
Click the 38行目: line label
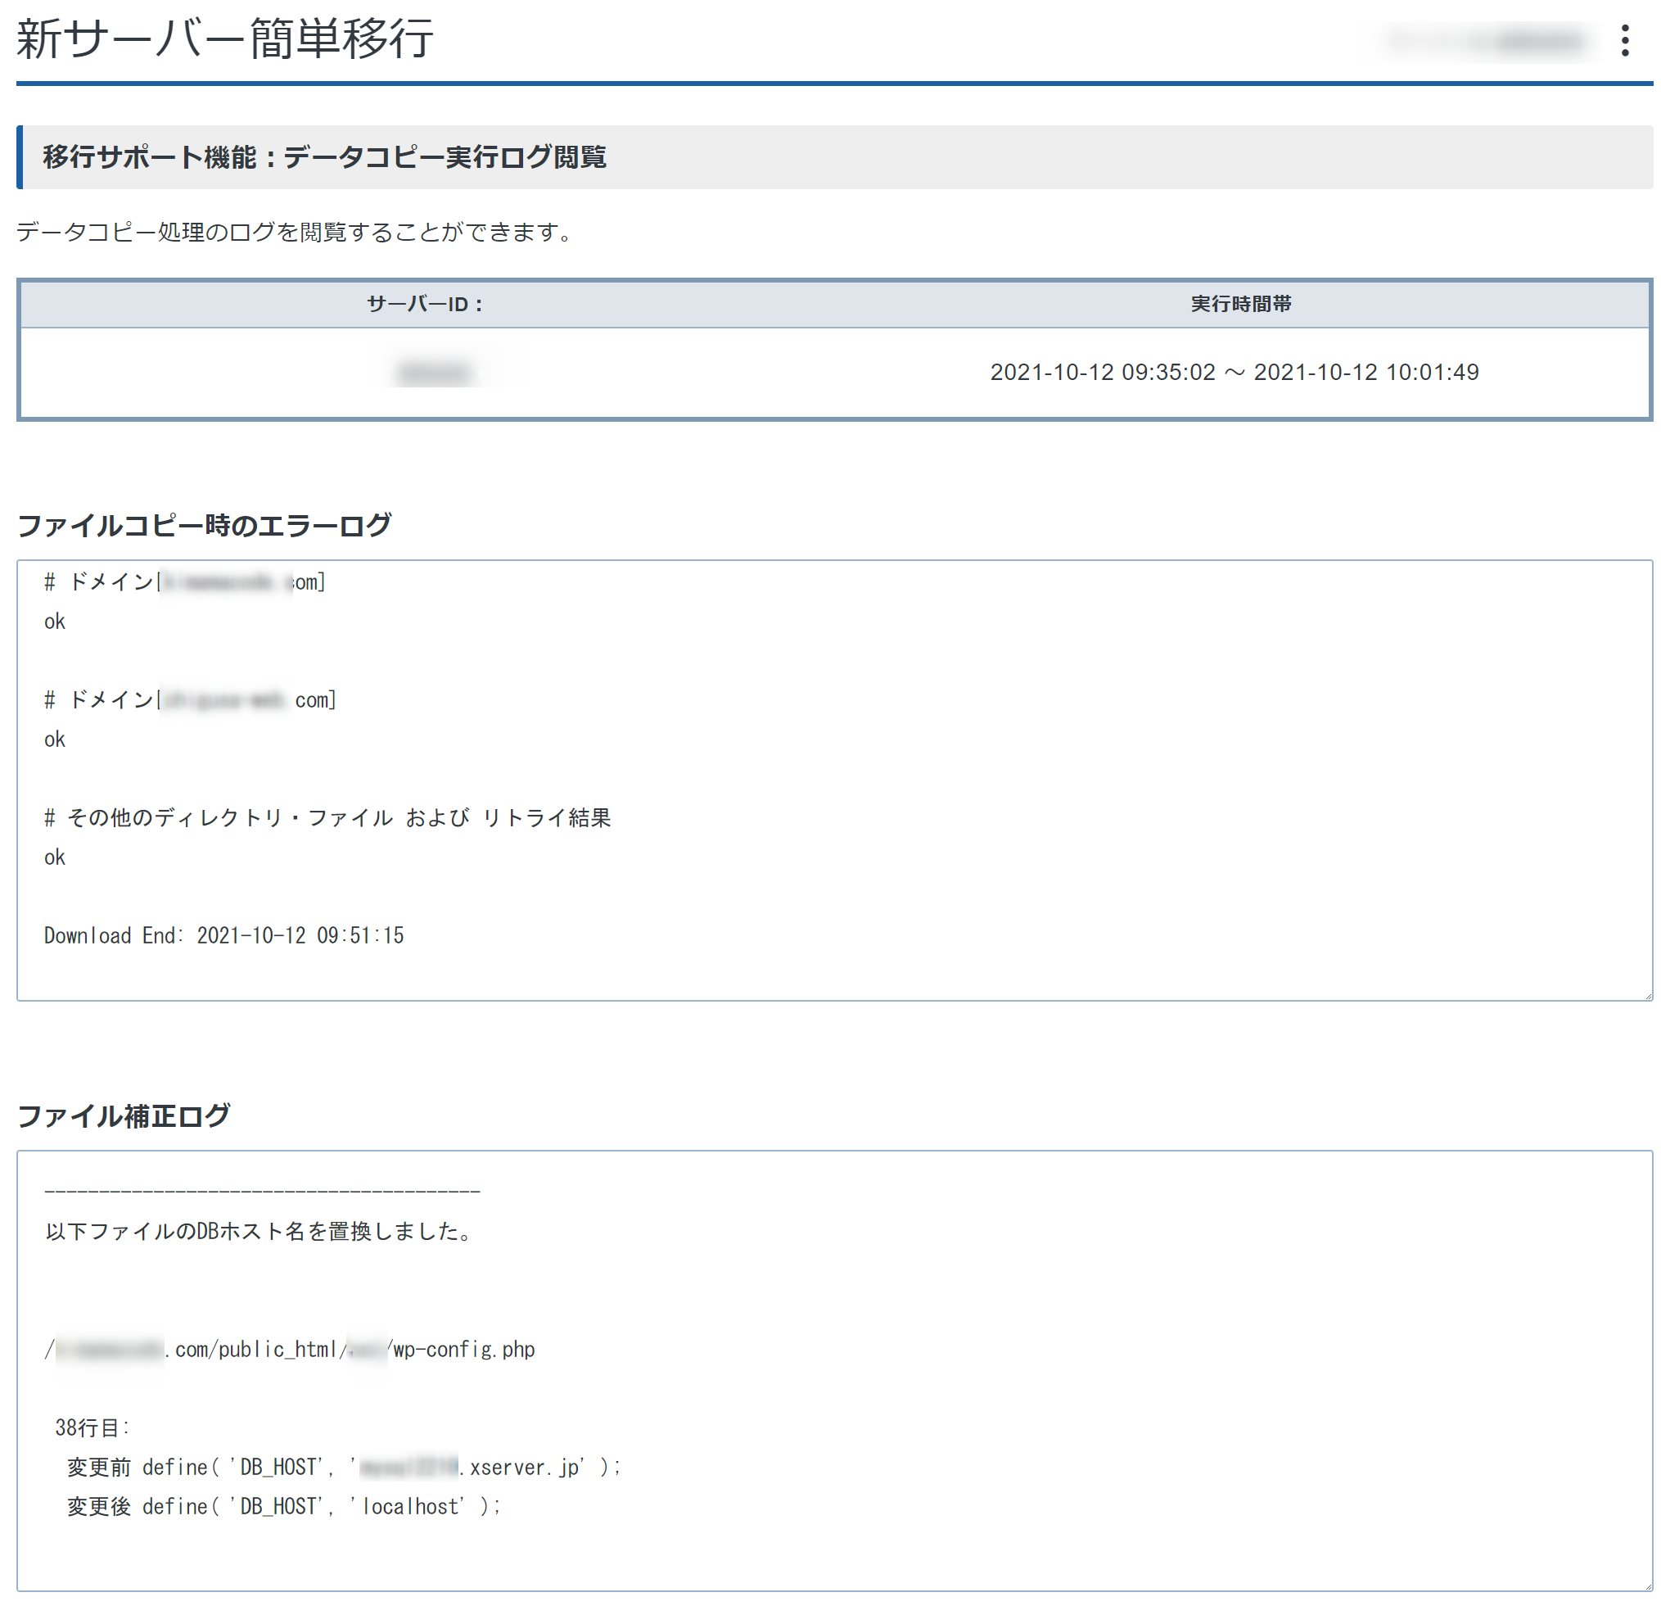tap(93, 1428)
